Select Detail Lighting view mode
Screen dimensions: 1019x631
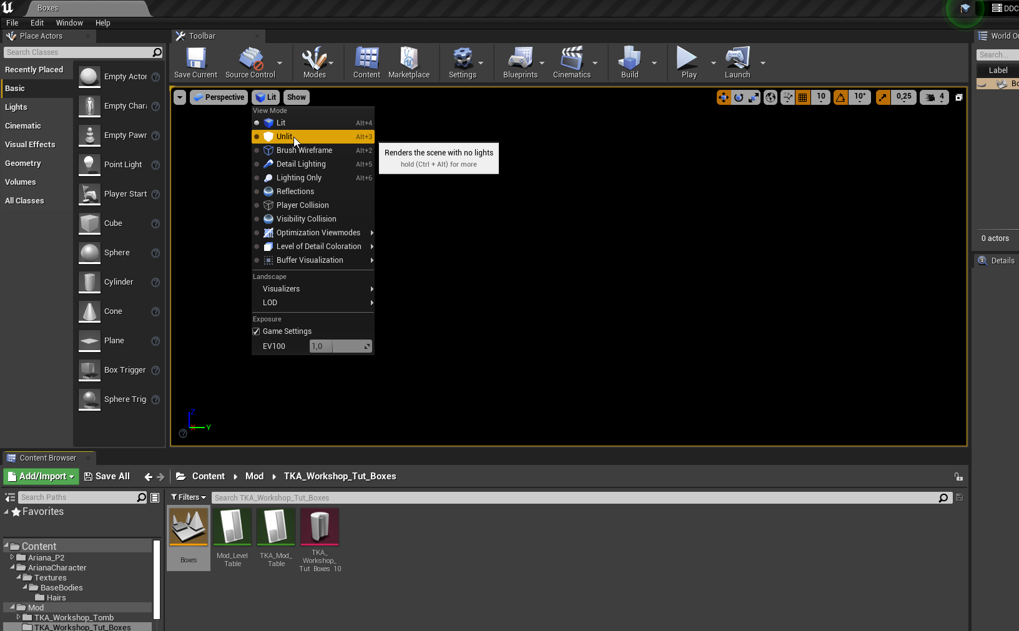(x=313, y=164)
